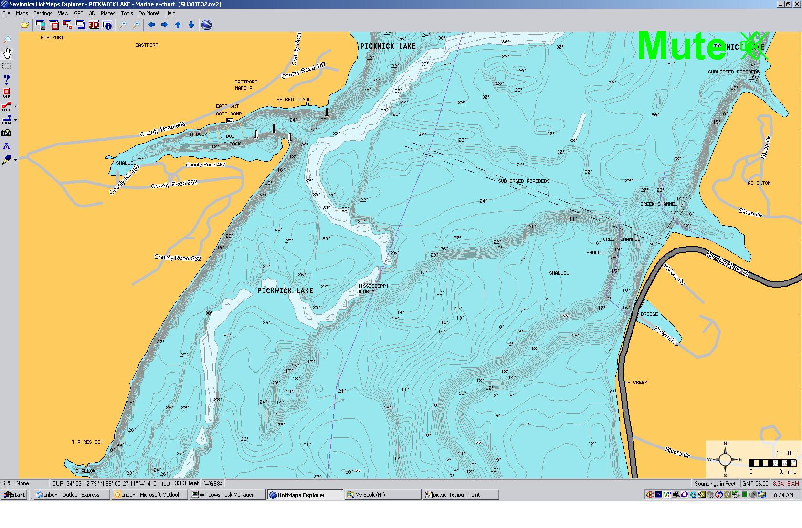Viewport: 802px width, 528px height.
Task: Select the hand pan tool
Action: (x=7, y=53)
